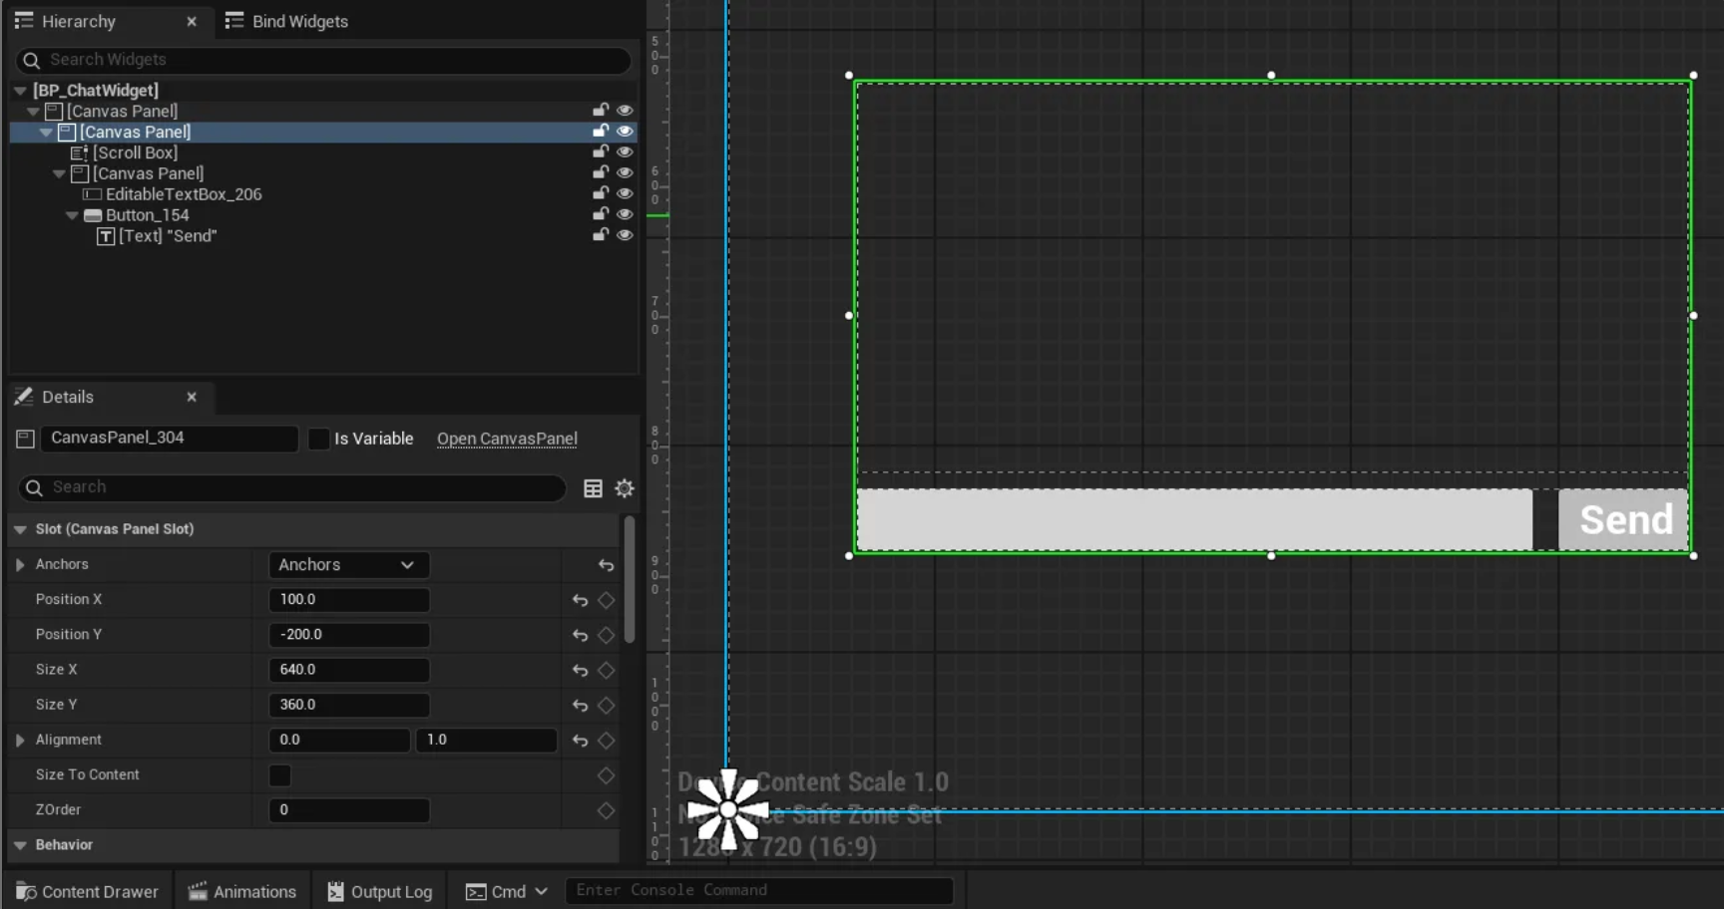Edit the CanvasPanel_304 name field
The image size is (1724, 909).
click(170, 439)
